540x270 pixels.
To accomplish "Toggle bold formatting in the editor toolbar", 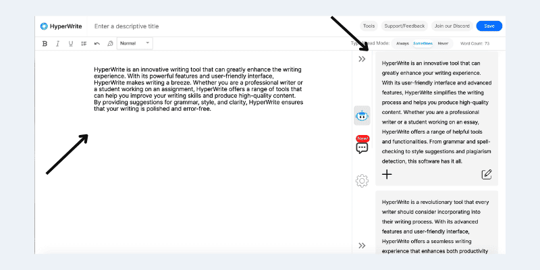I will [x=45, y=44].
